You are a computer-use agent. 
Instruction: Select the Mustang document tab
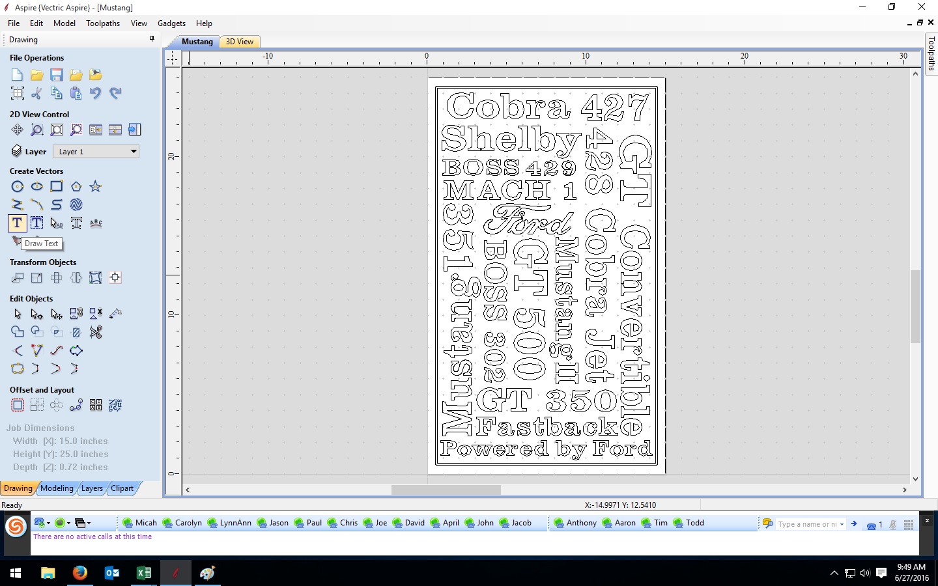(197, 42)
